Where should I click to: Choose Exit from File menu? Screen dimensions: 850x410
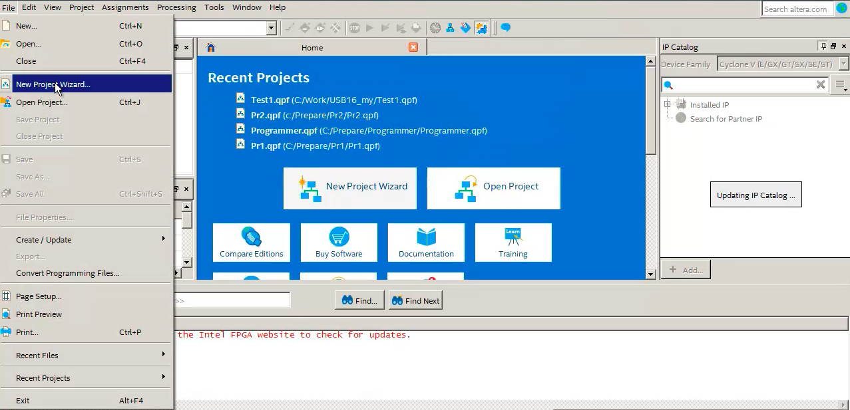pyautogui.click(x=87, y=401)
